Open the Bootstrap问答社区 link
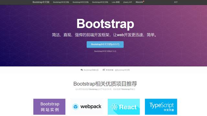Image resolution: width=207 pixels, height=116 pixels. coord(91,70)
